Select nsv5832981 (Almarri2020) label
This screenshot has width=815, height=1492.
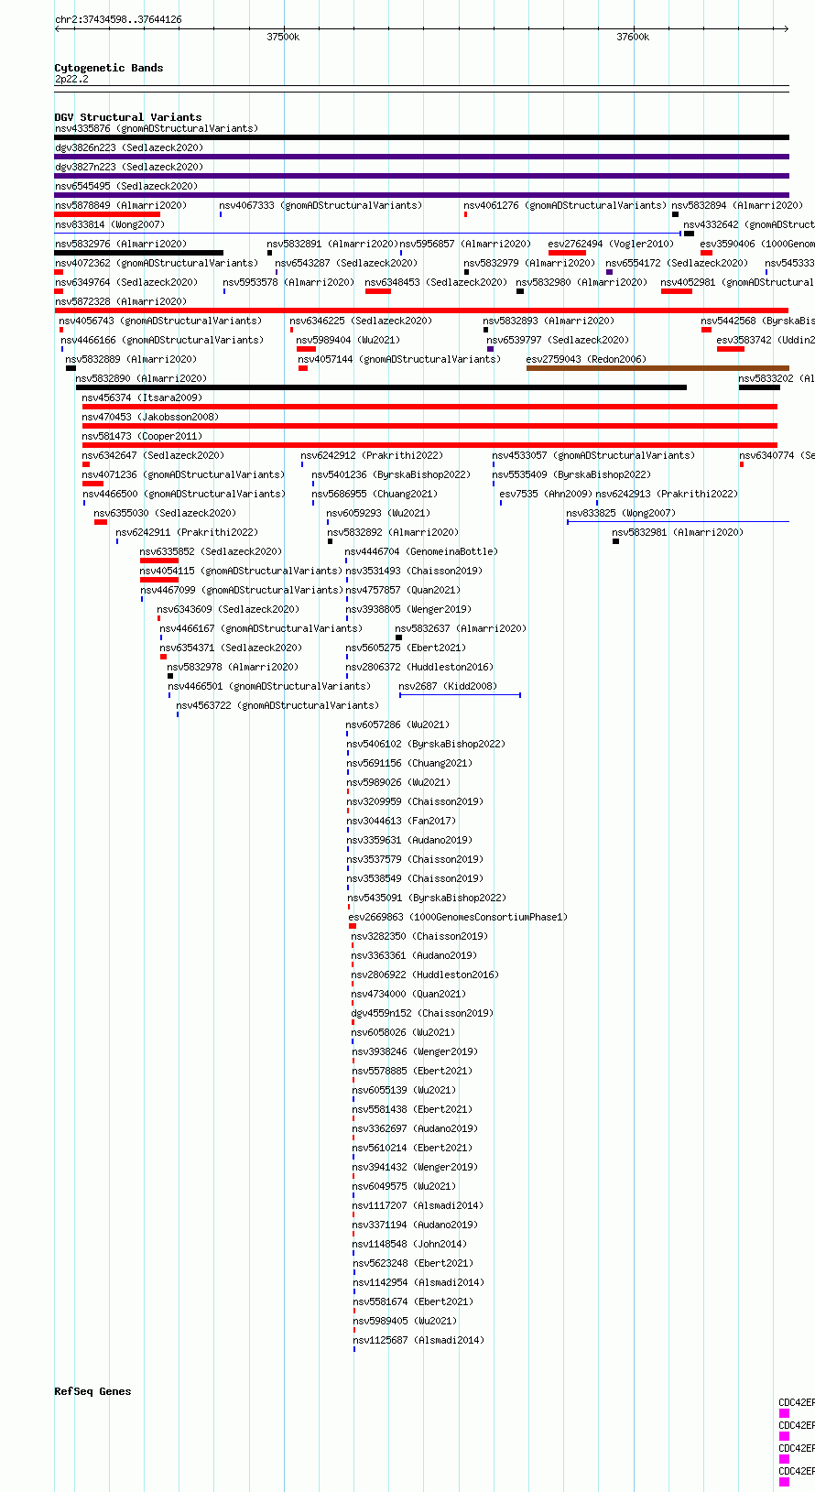click(x=679, y=532)
